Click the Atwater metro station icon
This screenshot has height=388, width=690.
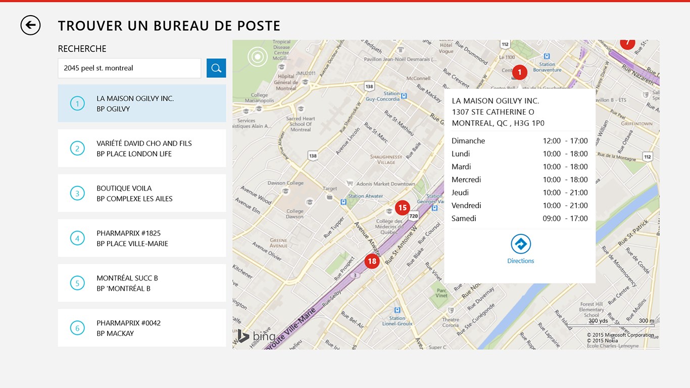(343, 202)
